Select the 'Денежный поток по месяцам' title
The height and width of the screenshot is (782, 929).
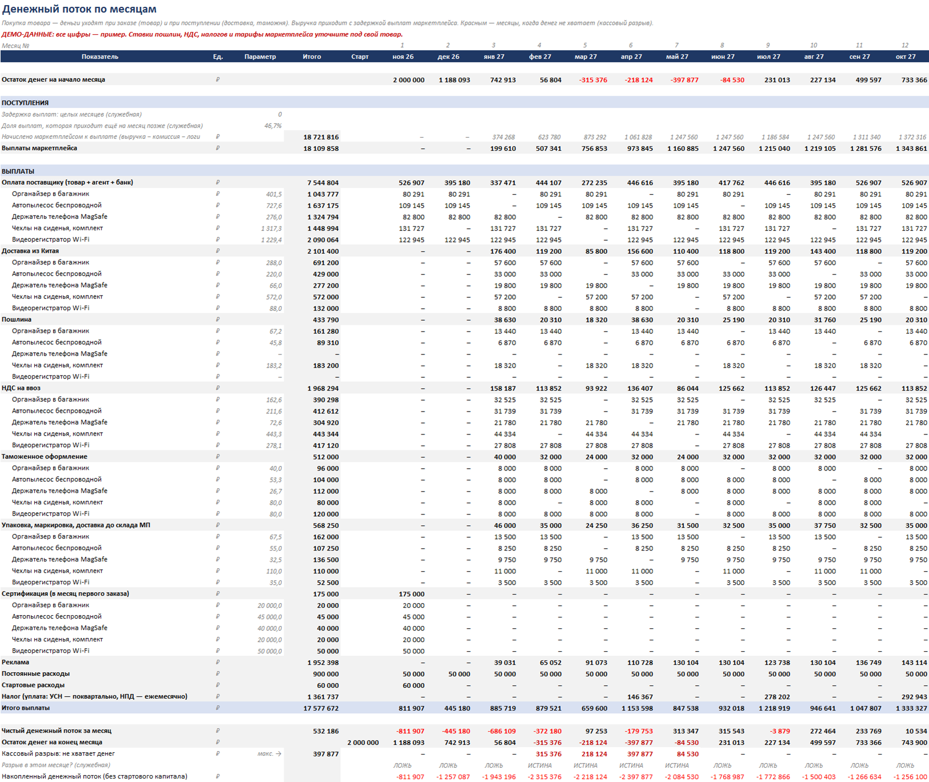[x=79, y=9]
